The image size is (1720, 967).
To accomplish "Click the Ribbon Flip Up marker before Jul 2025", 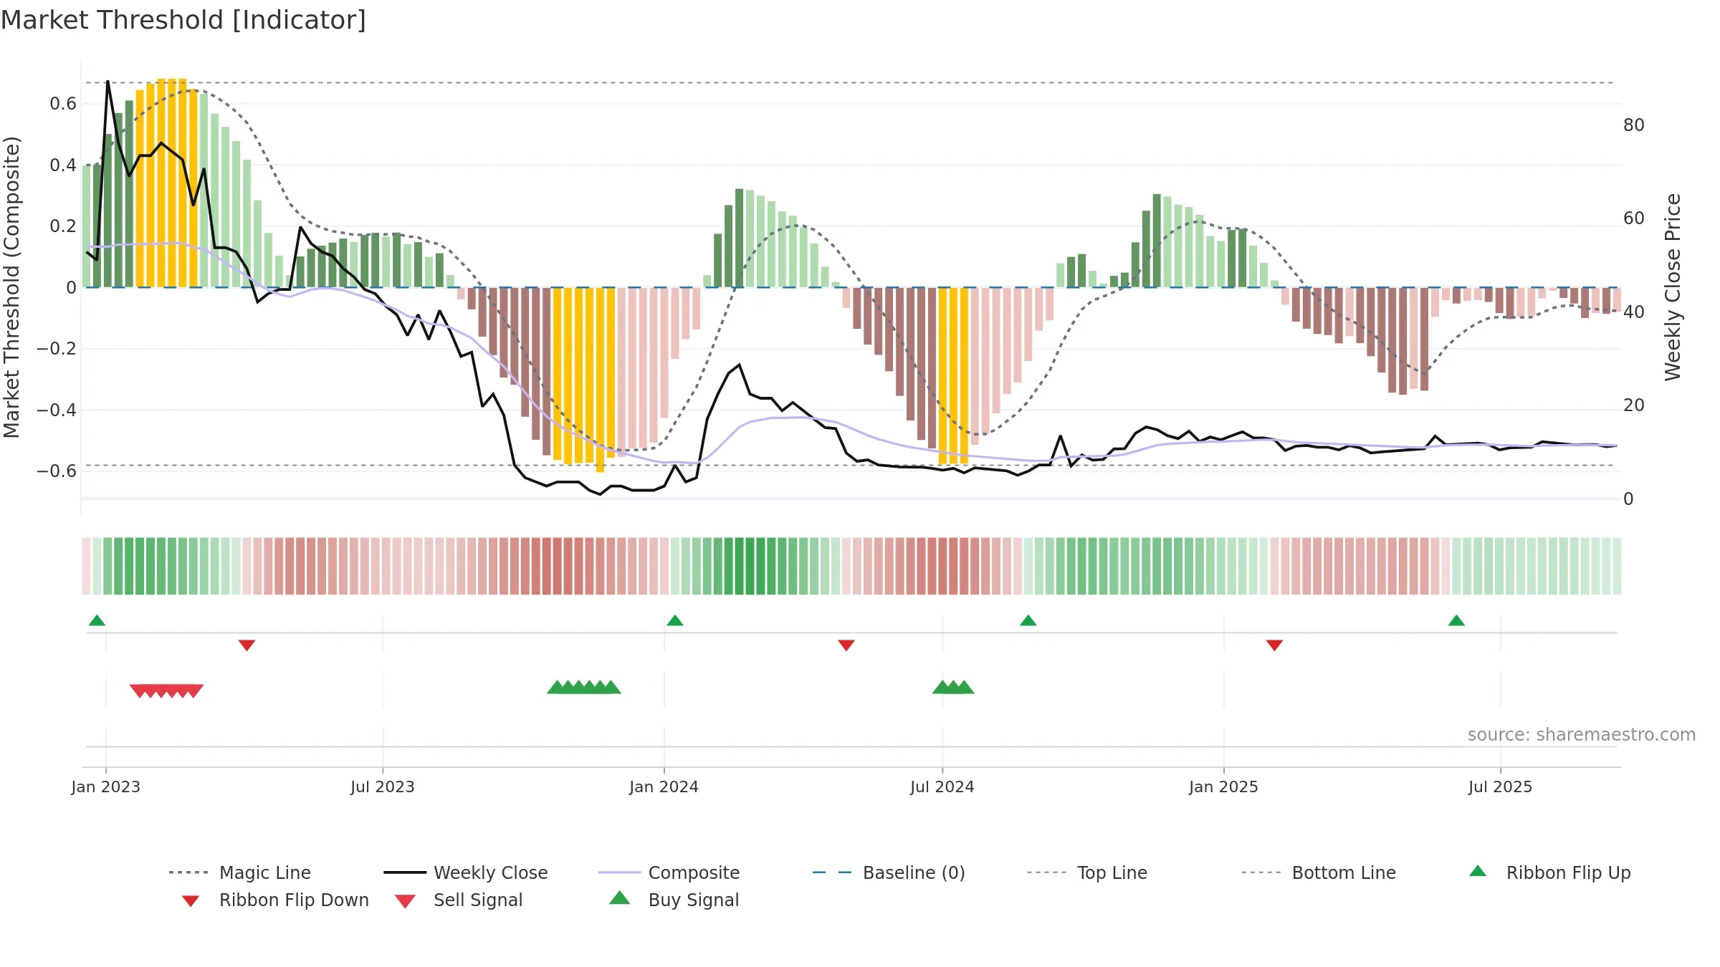I will tap(1456, 620).
